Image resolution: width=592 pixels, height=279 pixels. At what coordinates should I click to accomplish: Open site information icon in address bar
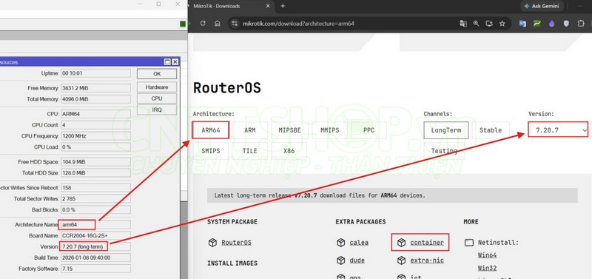click(235, 24)
